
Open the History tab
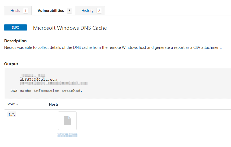coord(90,11)
